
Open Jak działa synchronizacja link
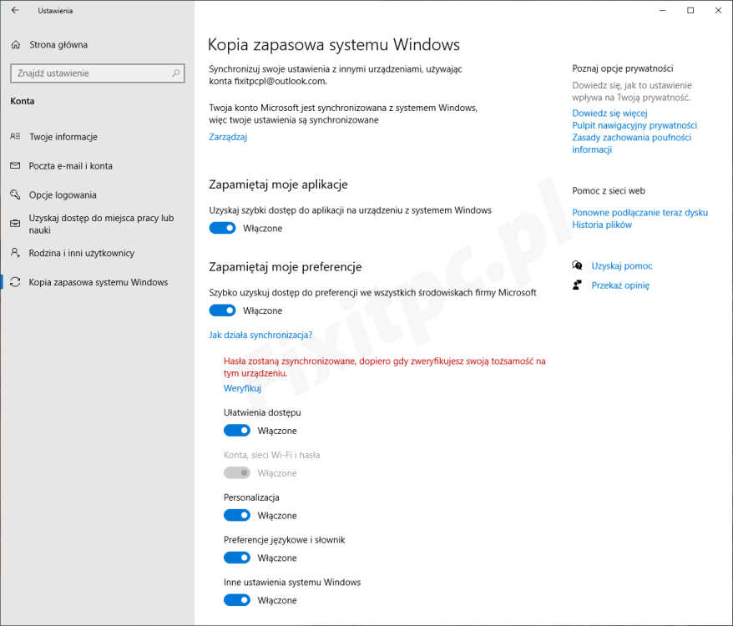click(260, 336)
